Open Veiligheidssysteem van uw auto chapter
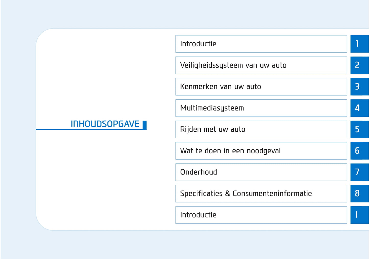The width and height of the screenshot is (369, 259). point(261,65)
